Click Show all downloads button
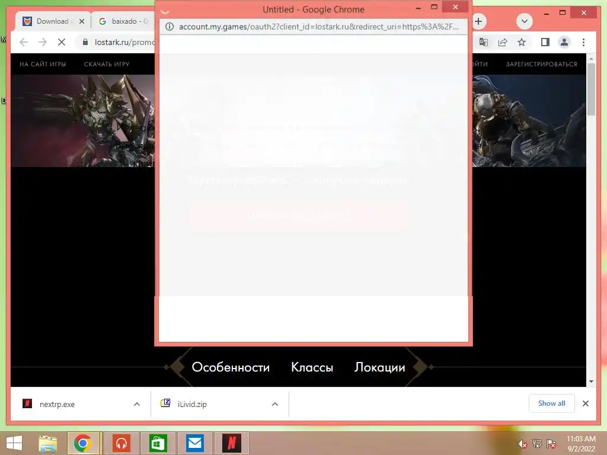The height and width of the screenshot is (455, 607). 552,403
